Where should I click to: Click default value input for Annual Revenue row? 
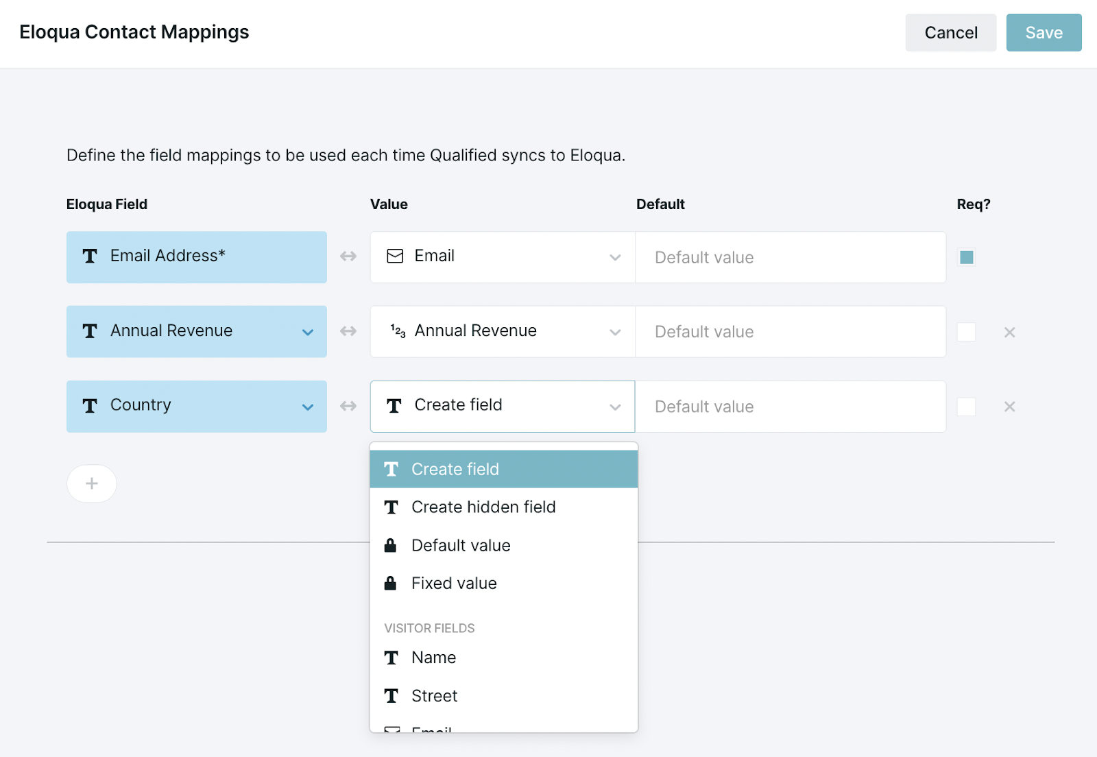(x=791, y=331)
